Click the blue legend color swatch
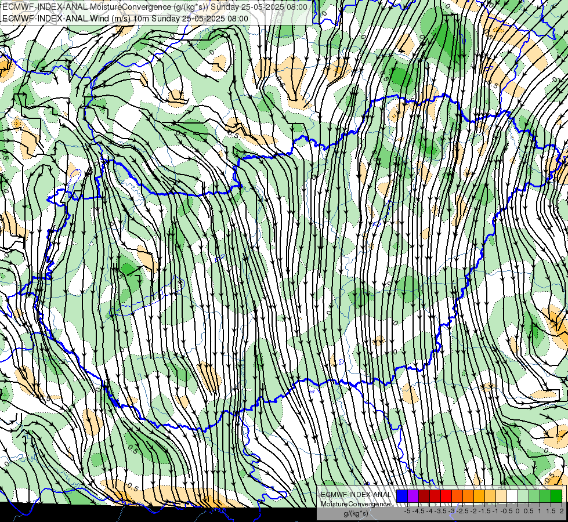 (402, 496)
